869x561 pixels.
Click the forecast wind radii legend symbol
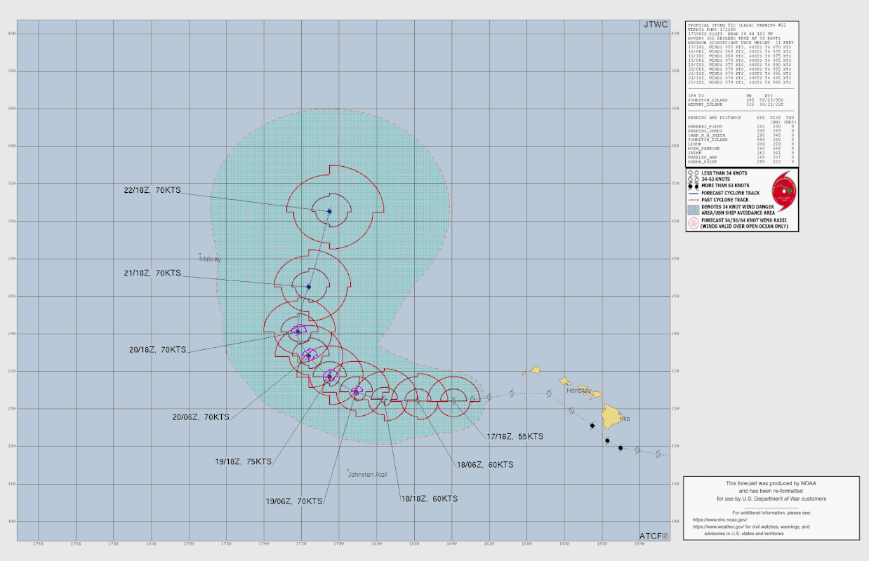click(694, 223)
